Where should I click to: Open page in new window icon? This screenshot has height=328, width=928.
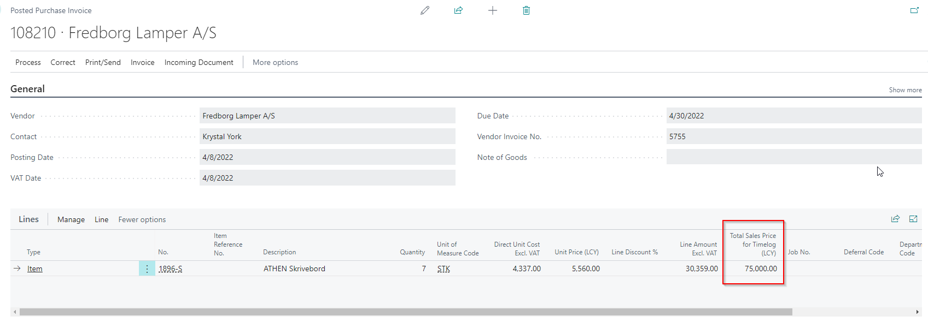point(914,10)
